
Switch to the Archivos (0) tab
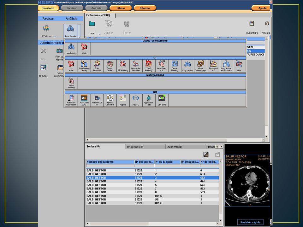coord(186,147)
